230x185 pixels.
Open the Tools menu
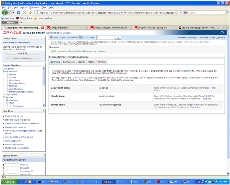pos(44,7)
